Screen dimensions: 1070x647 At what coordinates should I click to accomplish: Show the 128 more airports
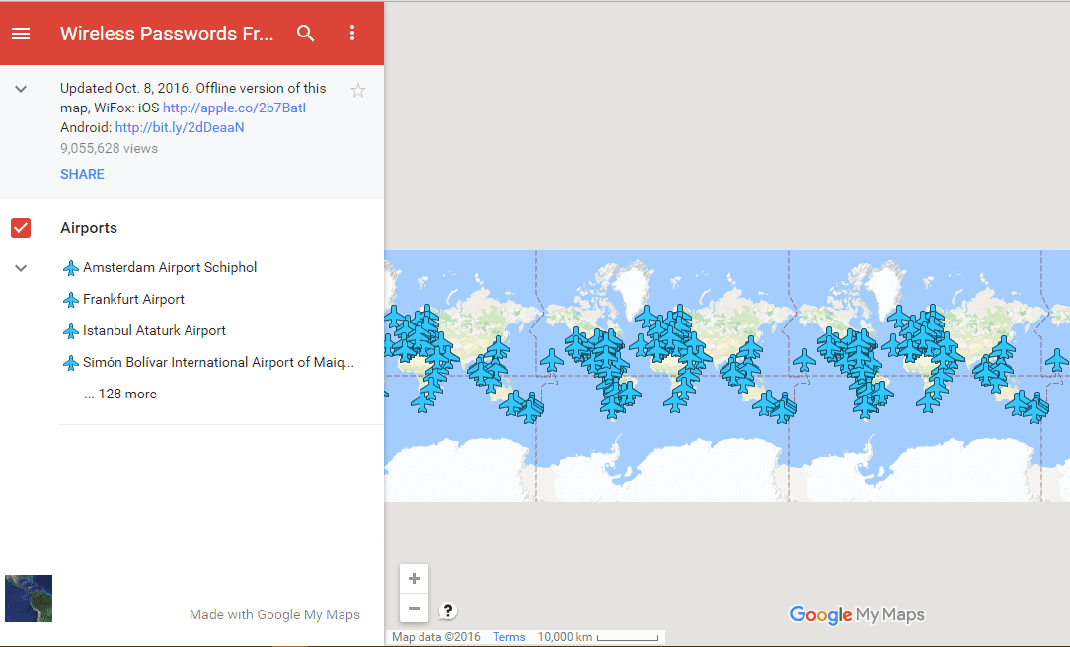[120, 395]
